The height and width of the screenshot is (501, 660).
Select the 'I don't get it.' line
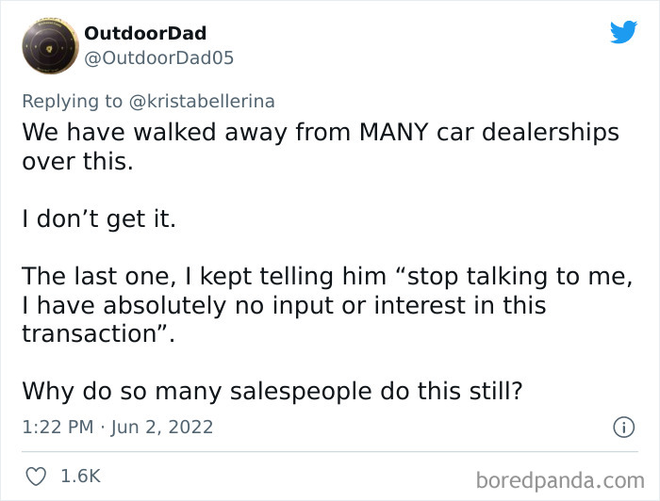99,219
